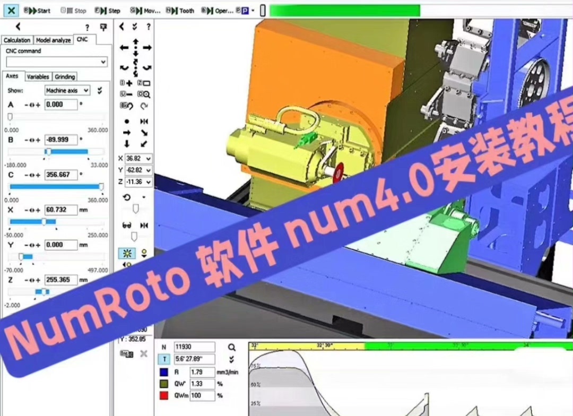Run to next Movement

pos(145,11)
